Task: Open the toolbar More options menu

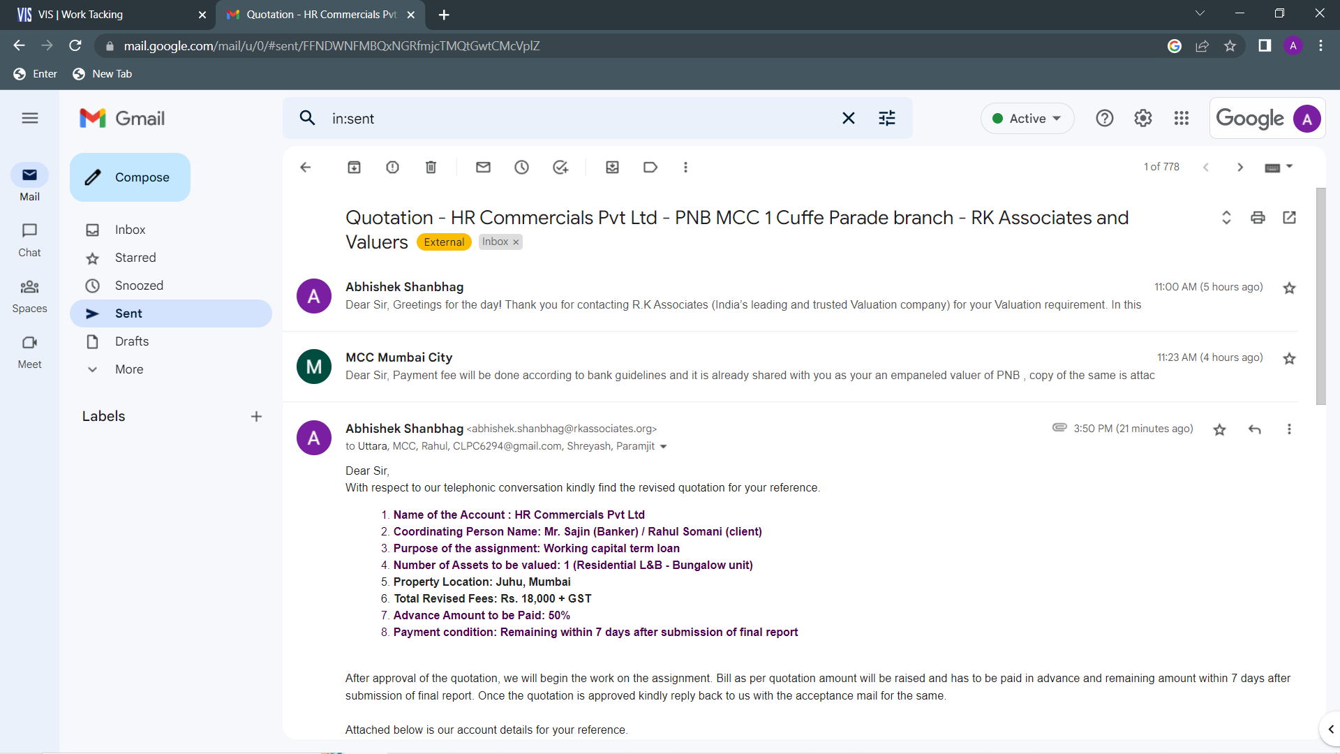Action: pos(685,167)
